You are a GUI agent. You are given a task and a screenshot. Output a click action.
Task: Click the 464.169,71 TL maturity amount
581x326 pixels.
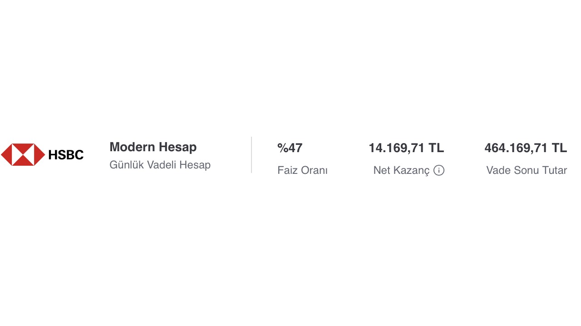(525, 148)
